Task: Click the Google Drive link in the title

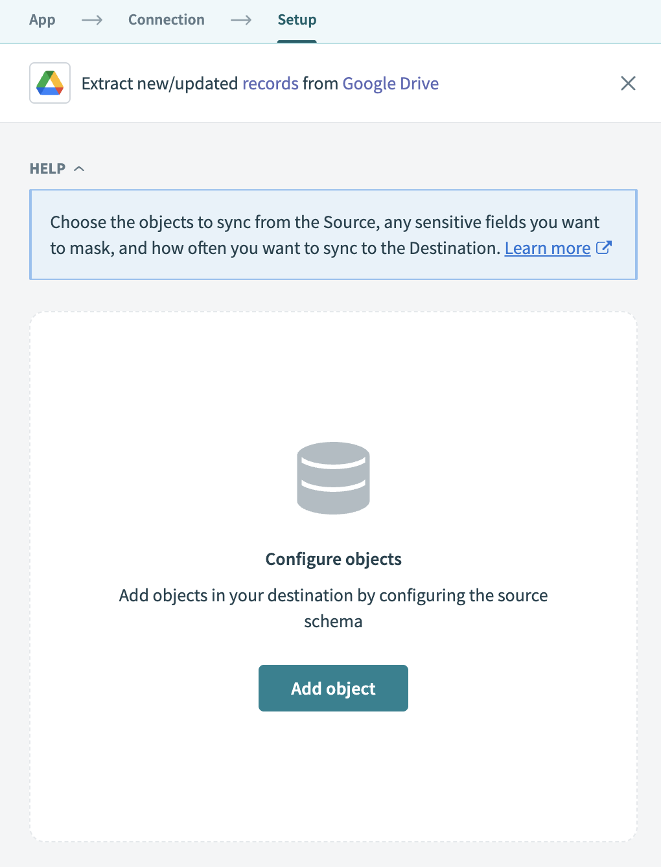Action: (x=390, y=83)
